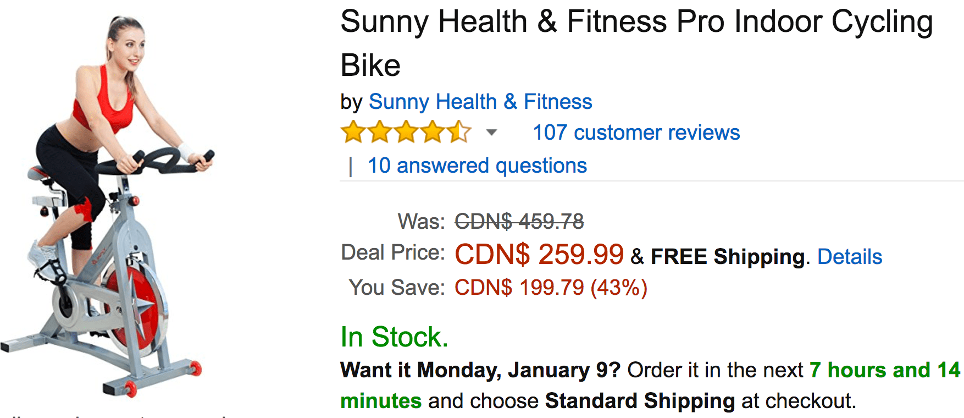Screen dimensions: 964x418
Task: Click the green In Stock text
Action: coord(394,337)
